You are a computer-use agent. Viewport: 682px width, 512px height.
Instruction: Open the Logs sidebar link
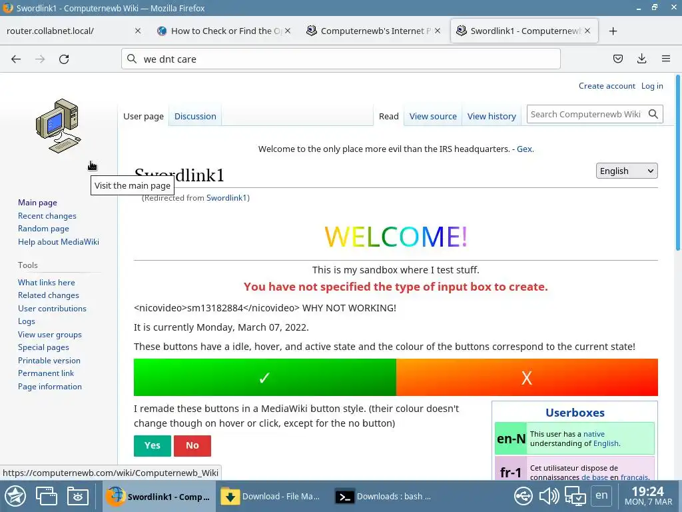pos(26,321)
